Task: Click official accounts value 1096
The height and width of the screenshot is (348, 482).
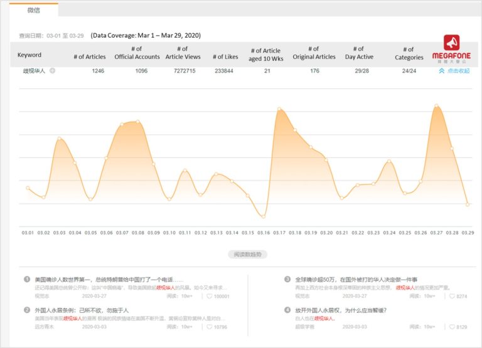Action: (141, 71)
